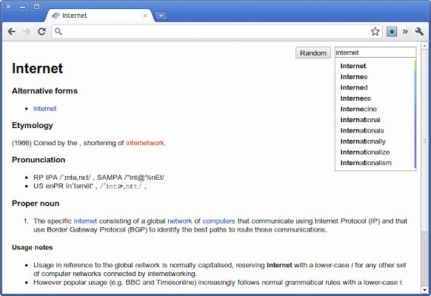Pick 'Internationals' from suggestions
The image size is (431, 296).
tap(375, 130)
